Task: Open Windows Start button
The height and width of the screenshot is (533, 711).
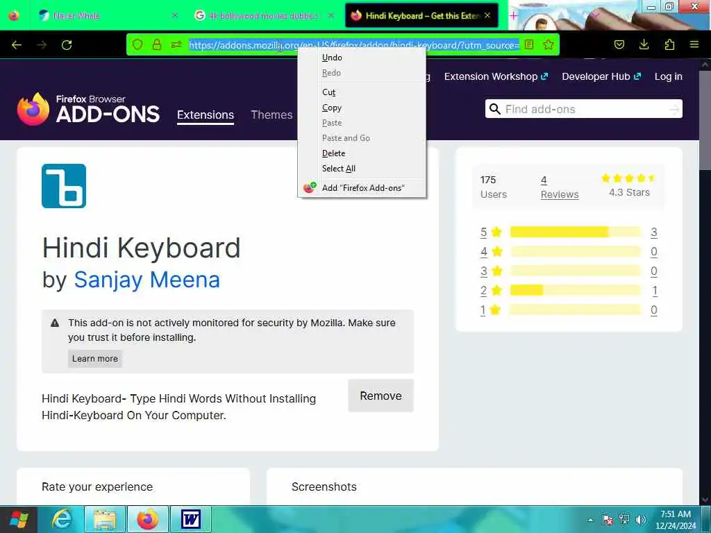Action: coord(18,519)
